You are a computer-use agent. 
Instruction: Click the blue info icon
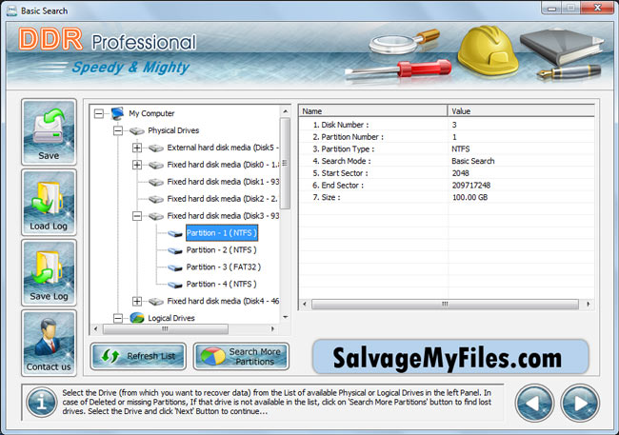[x=42, y=403]
